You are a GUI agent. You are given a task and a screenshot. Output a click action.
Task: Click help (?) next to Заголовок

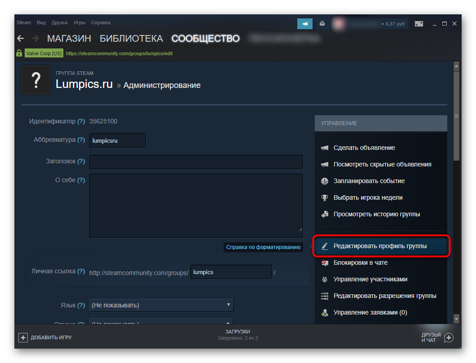(81, 162)
